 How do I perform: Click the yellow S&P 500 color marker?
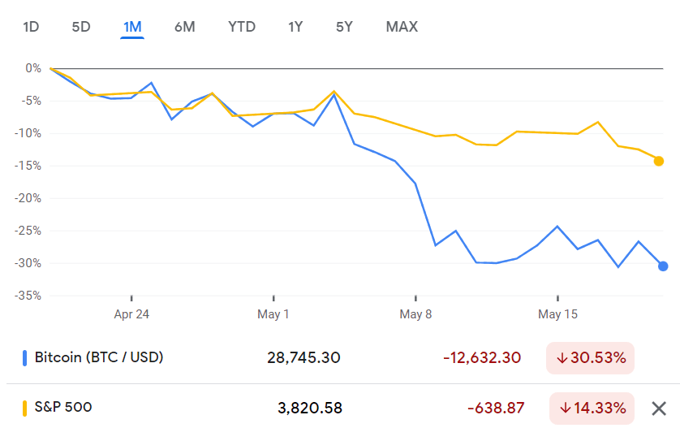point(25,408)
